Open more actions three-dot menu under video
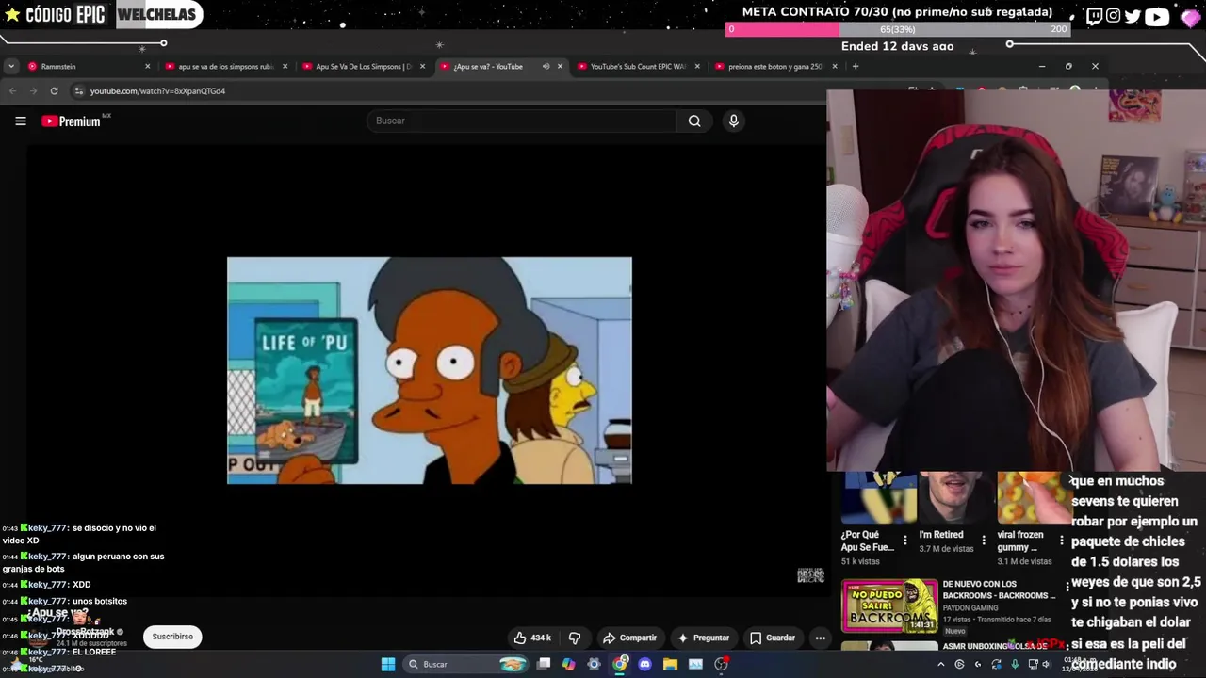Viewport: 1206px width, 678px height. (820, 638)
